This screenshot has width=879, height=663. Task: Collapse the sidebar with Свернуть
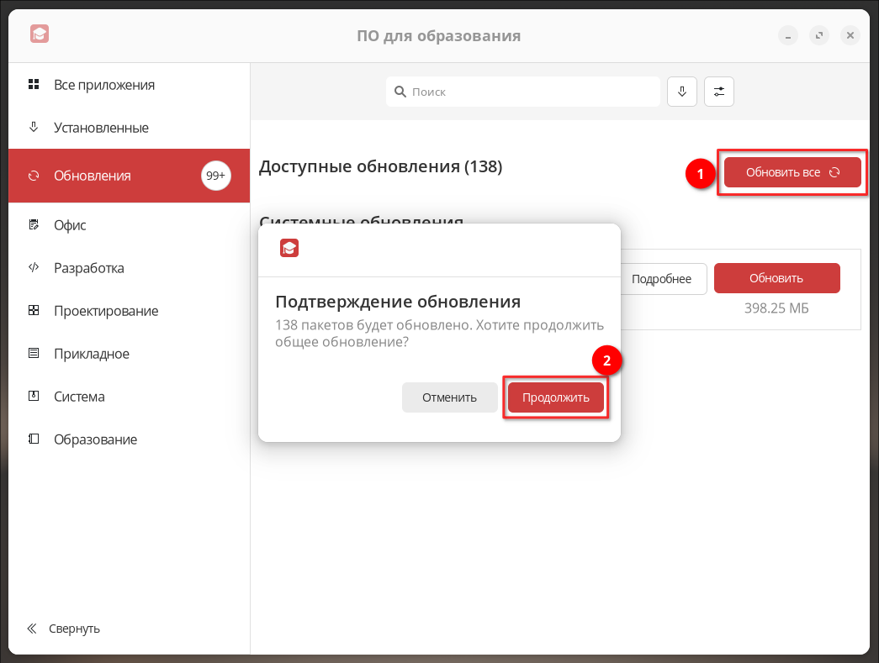[64, 628]
